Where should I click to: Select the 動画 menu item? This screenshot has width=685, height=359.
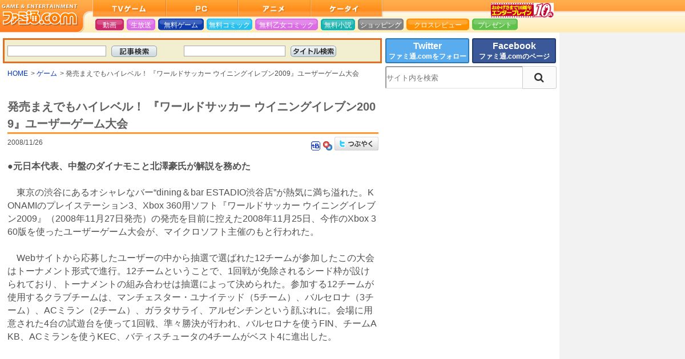[110, 25]
